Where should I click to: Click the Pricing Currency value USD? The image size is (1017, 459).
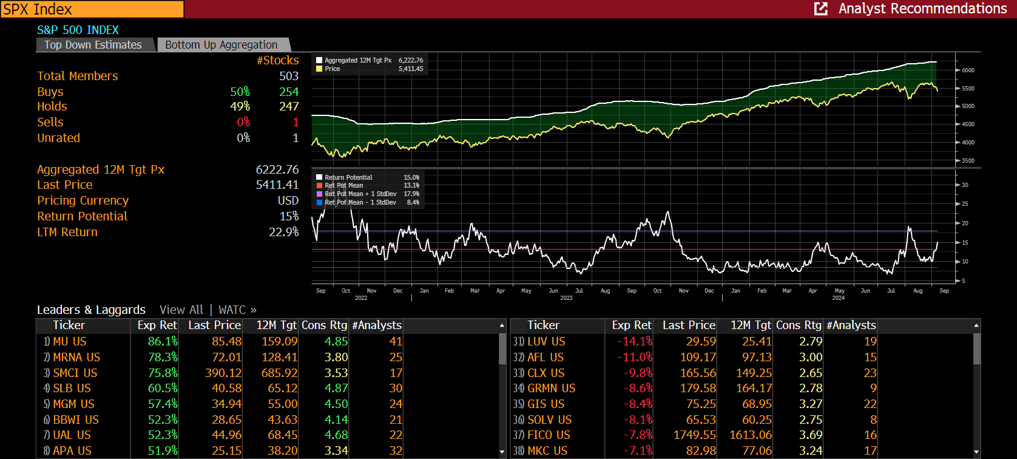click(x=288, y=201)
